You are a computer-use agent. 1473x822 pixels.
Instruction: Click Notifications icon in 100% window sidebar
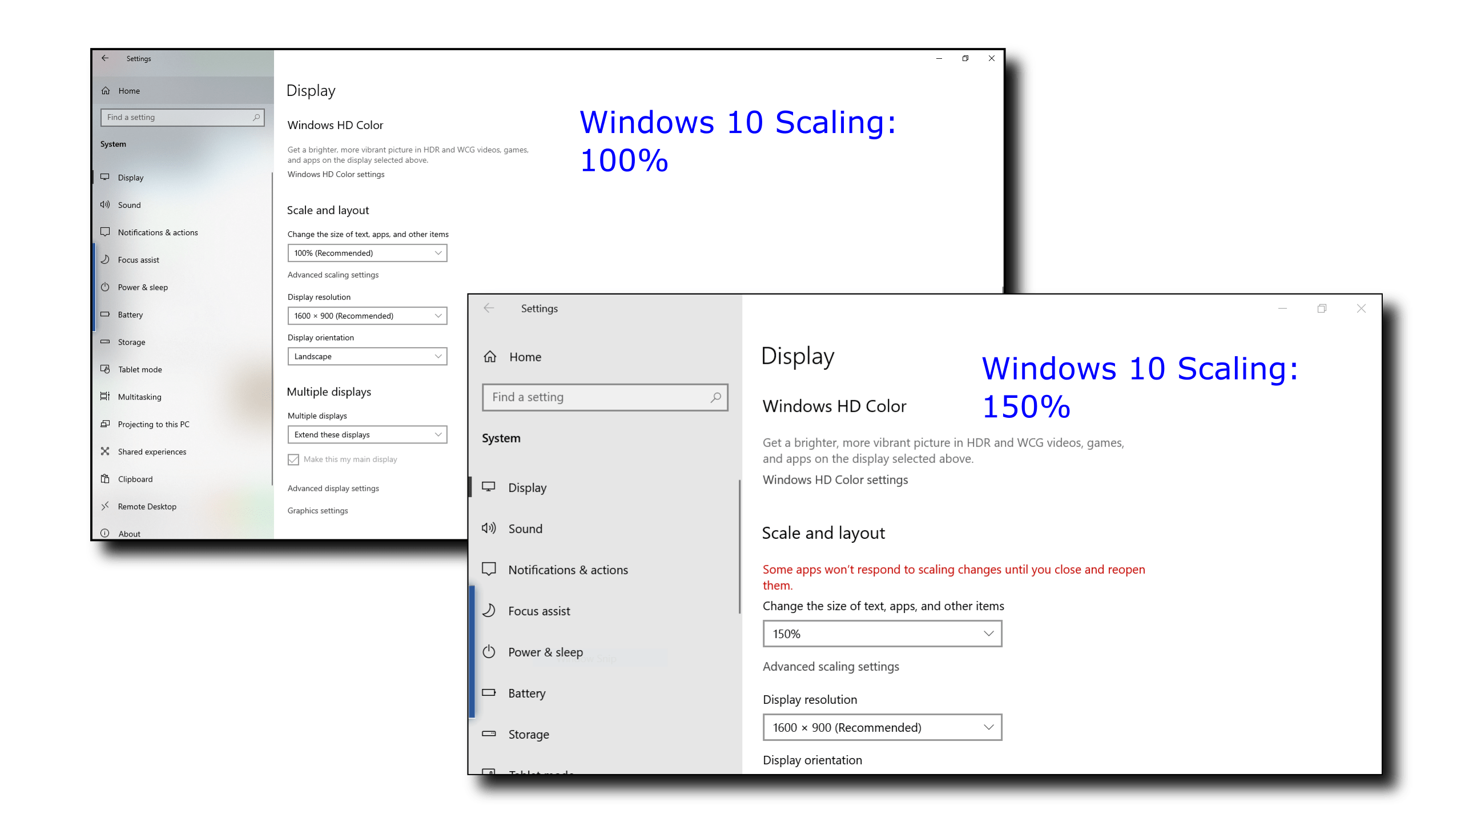105,232
